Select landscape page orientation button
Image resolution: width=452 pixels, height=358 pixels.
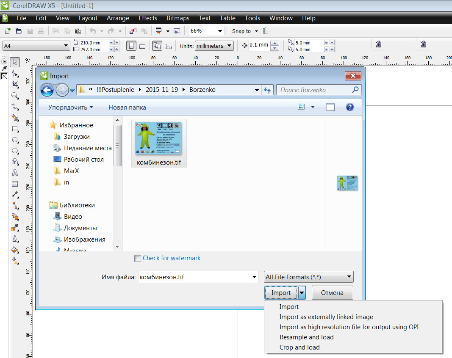coord(142,46)
